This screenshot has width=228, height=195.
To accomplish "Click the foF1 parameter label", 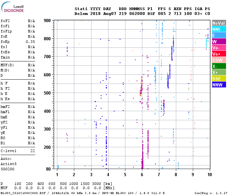I will pyautogui.click(x=5, y=26).
